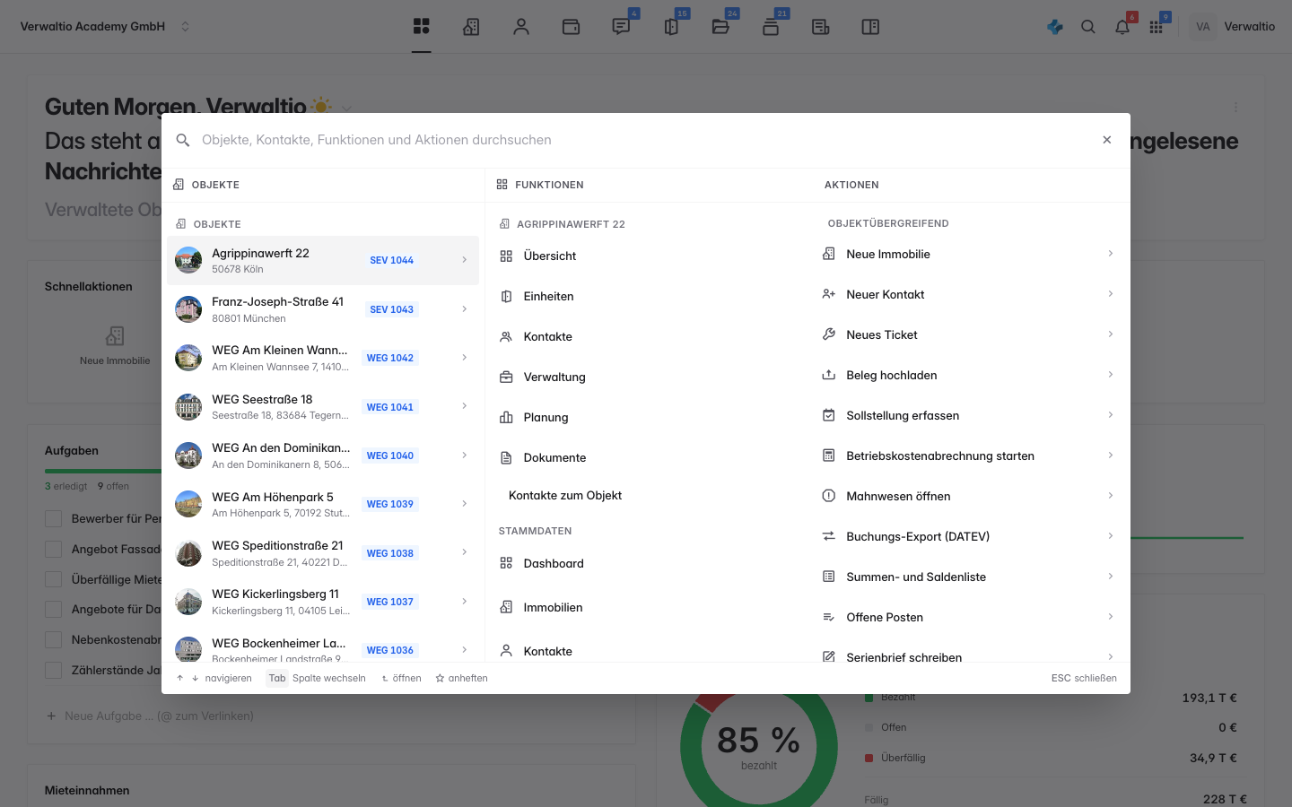The image size is (1292, 807).
Task: Expand Summen- und Saldenliste chevron
Action: pos(1110,577)
